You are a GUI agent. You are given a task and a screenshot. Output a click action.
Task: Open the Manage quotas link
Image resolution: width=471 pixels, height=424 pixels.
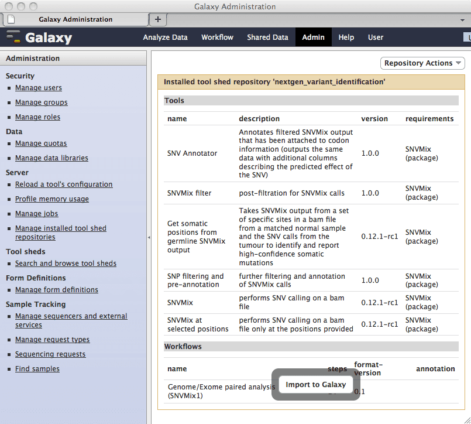pos(41,143)
